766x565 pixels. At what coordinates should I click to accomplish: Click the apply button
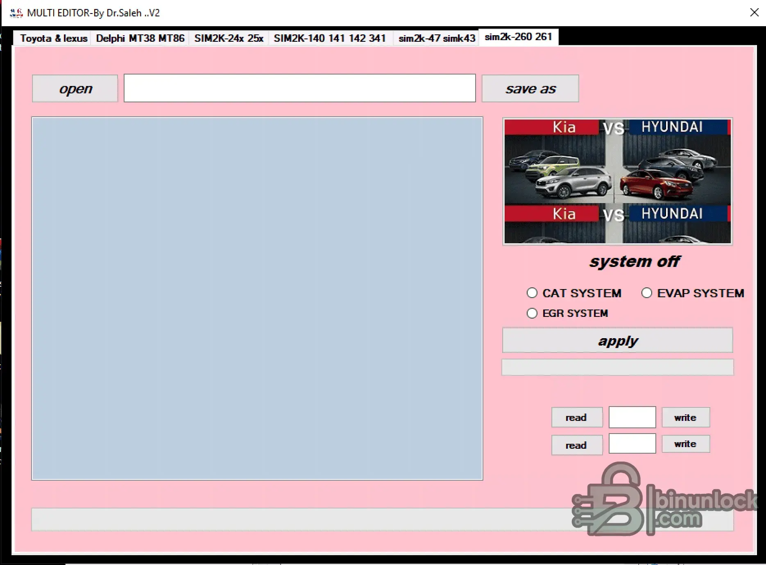tap(618, 340)
